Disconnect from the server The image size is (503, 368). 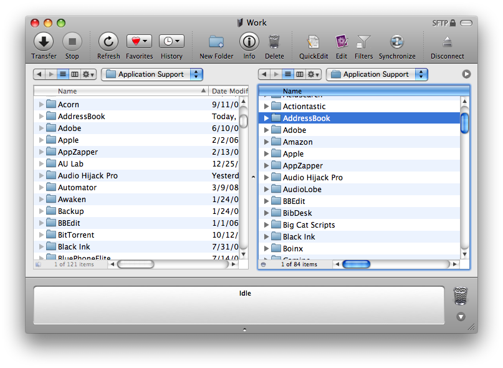pos(447,42)
